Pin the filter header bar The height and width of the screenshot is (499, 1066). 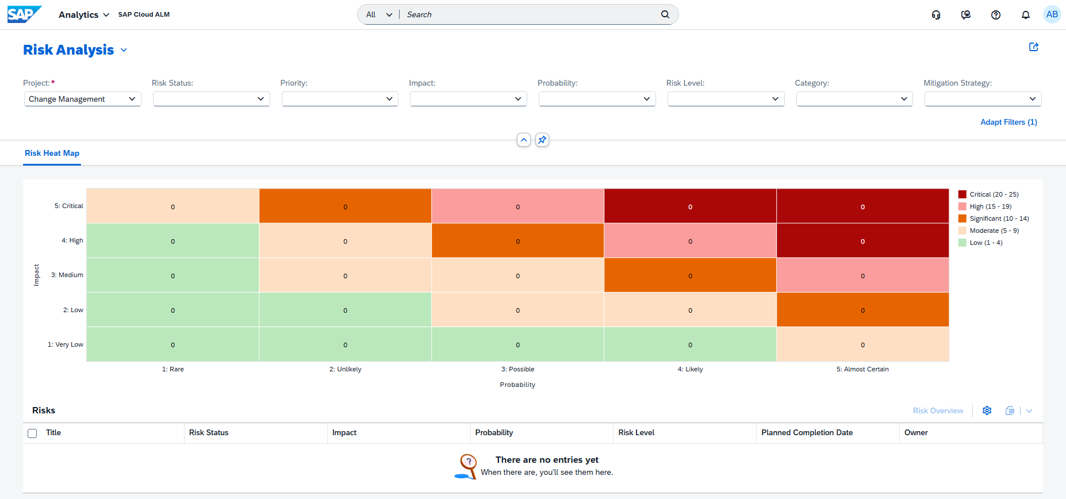click(x=542, y=140)
